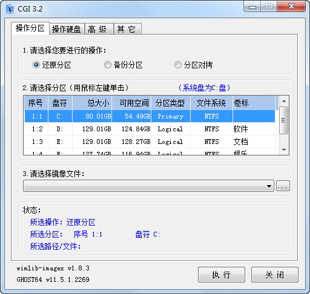Viewport: 310px width, 294px height.
Task: Click the 总大小 column header
Action: tap(92, 103)
